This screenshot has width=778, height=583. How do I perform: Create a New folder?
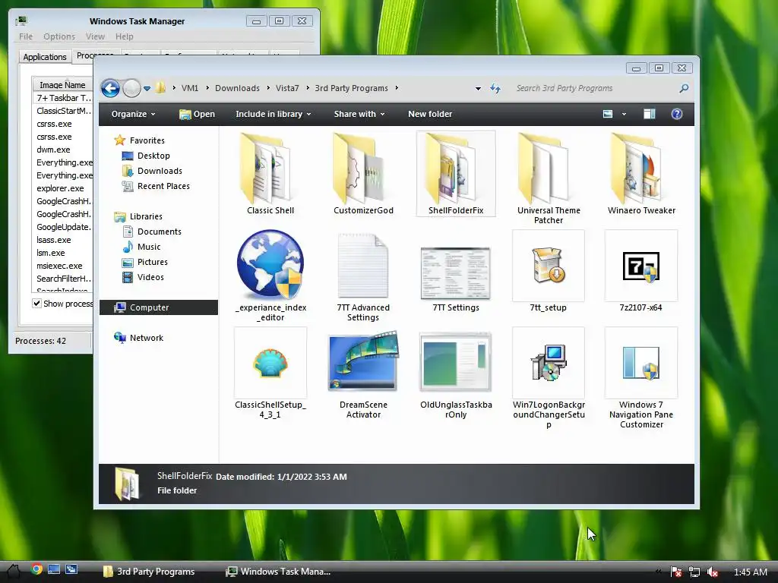[430, 114]
